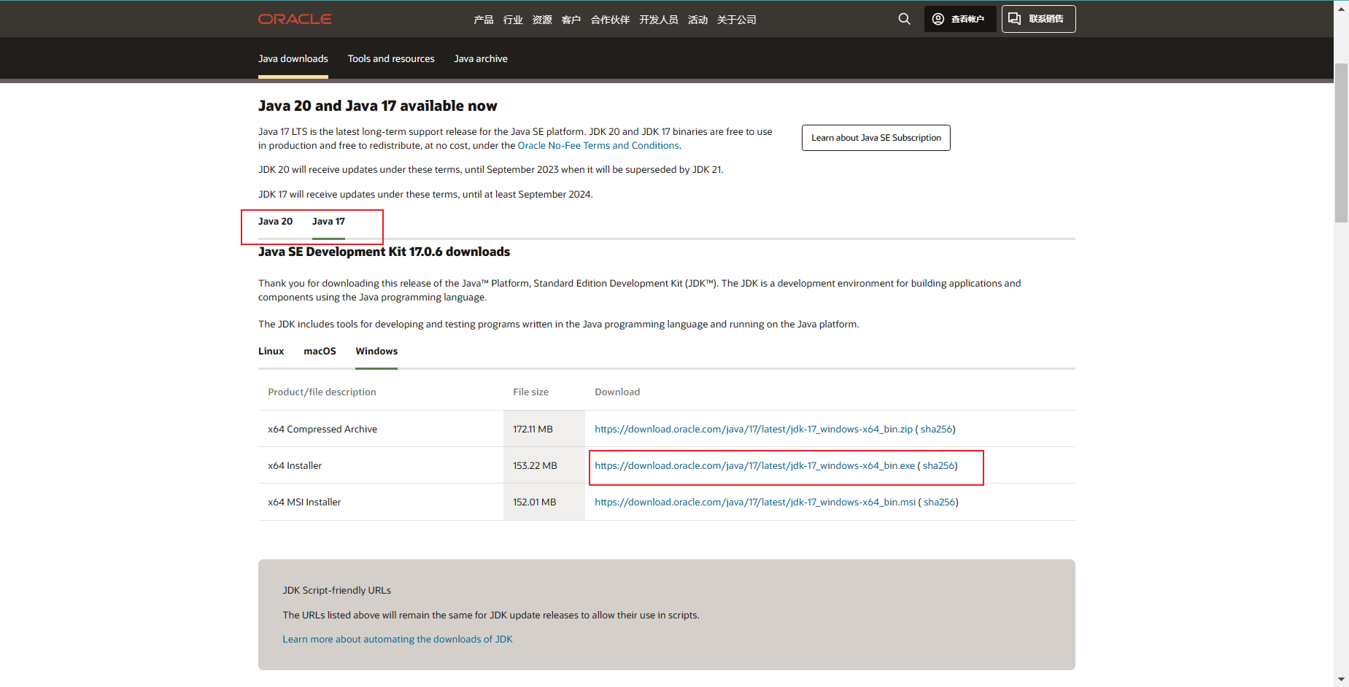Click the File size column header
Viewport: 1349px width, 687px height.
click(530, 392)
